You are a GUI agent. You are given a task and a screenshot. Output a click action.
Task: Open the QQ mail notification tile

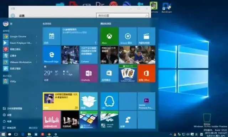79,36
